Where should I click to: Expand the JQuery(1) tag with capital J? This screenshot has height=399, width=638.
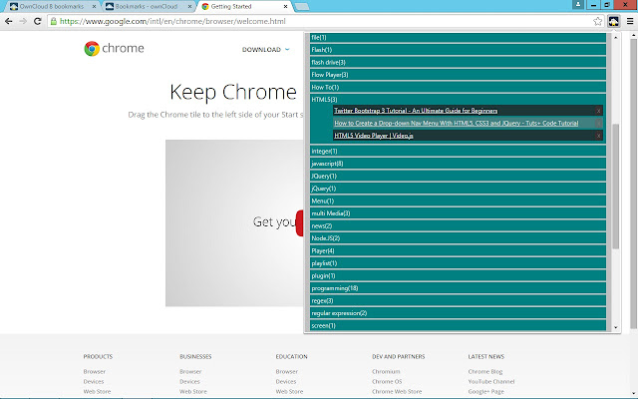tap(458, 176)
